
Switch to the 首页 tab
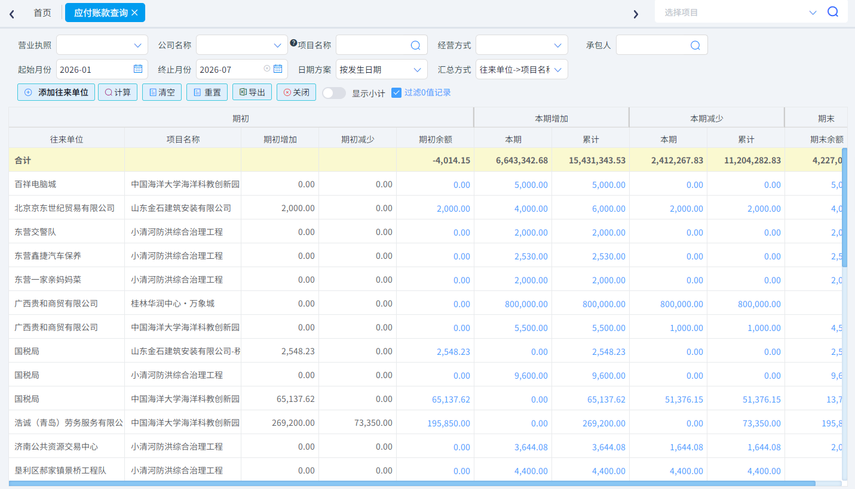coord(42,13)
